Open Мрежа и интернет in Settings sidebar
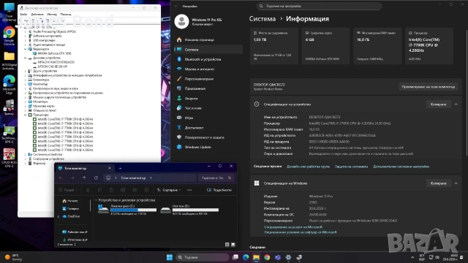468x263 pixels. (x=208, y=69)
